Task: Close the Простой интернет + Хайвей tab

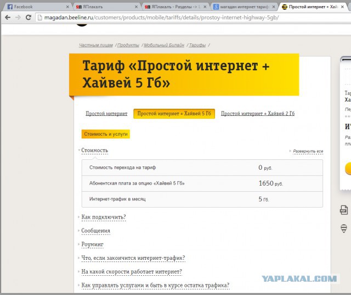Action: coord(342,7)
